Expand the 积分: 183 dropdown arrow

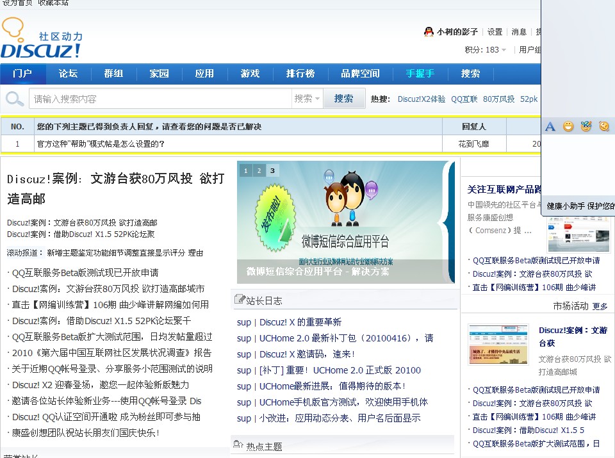504,50
